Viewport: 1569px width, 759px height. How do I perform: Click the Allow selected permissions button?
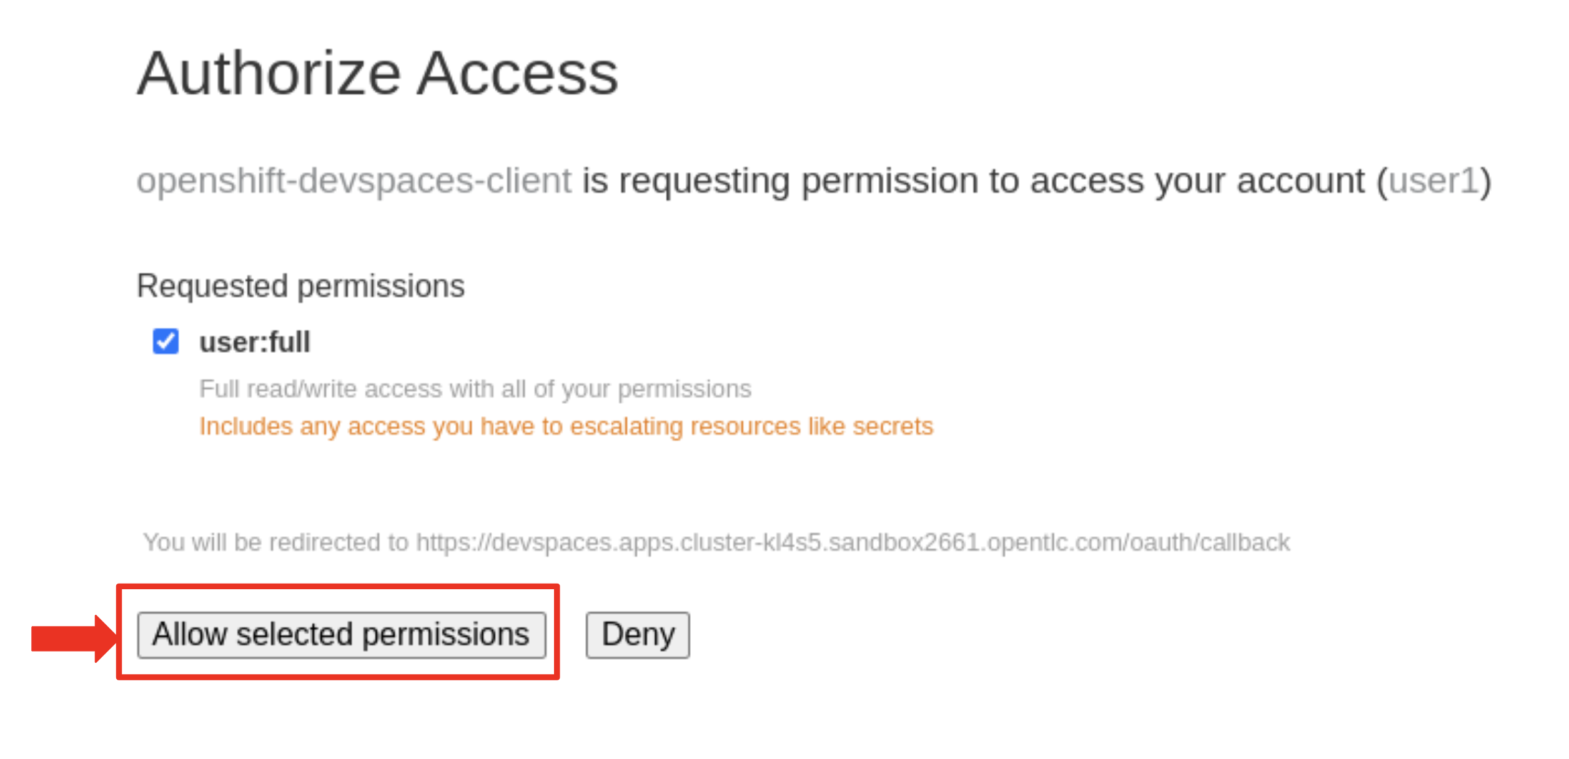[x=341, y=635]
